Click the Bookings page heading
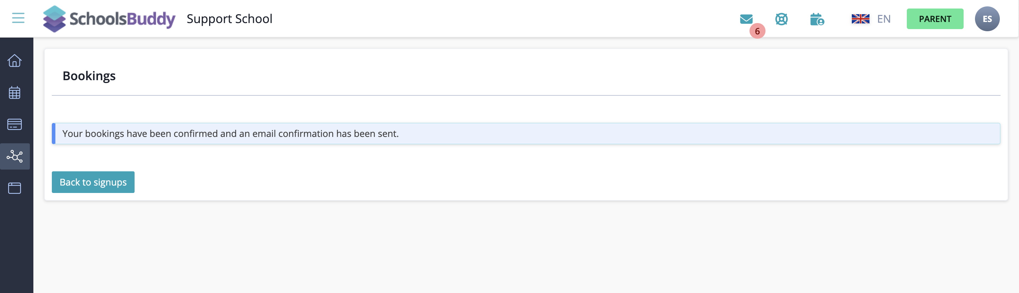Image resolution: width=1019 pixels, height=293 pixels. pos(89,76)
